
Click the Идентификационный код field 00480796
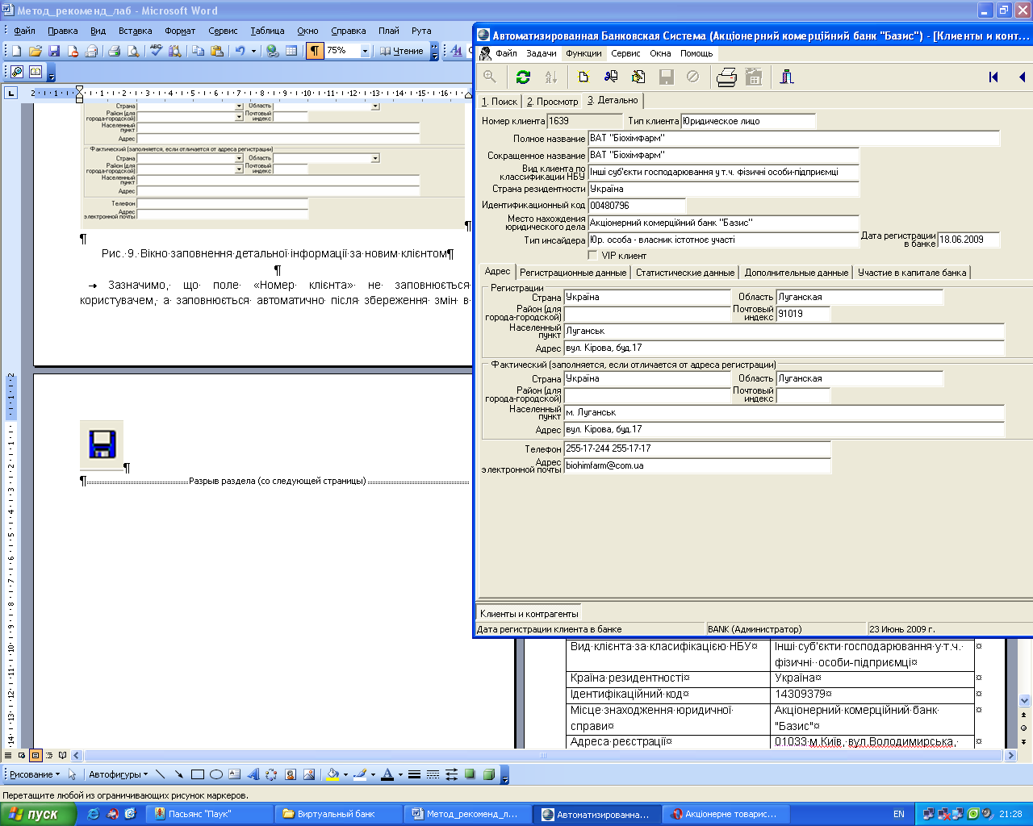click(637, 206)
